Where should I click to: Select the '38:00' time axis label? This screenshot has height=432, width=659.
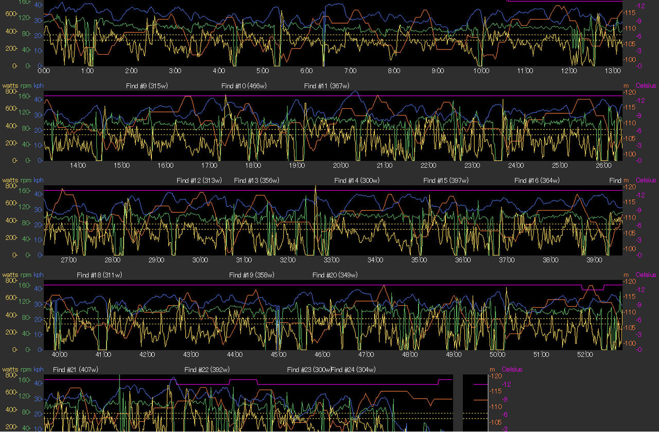(551, 260)
